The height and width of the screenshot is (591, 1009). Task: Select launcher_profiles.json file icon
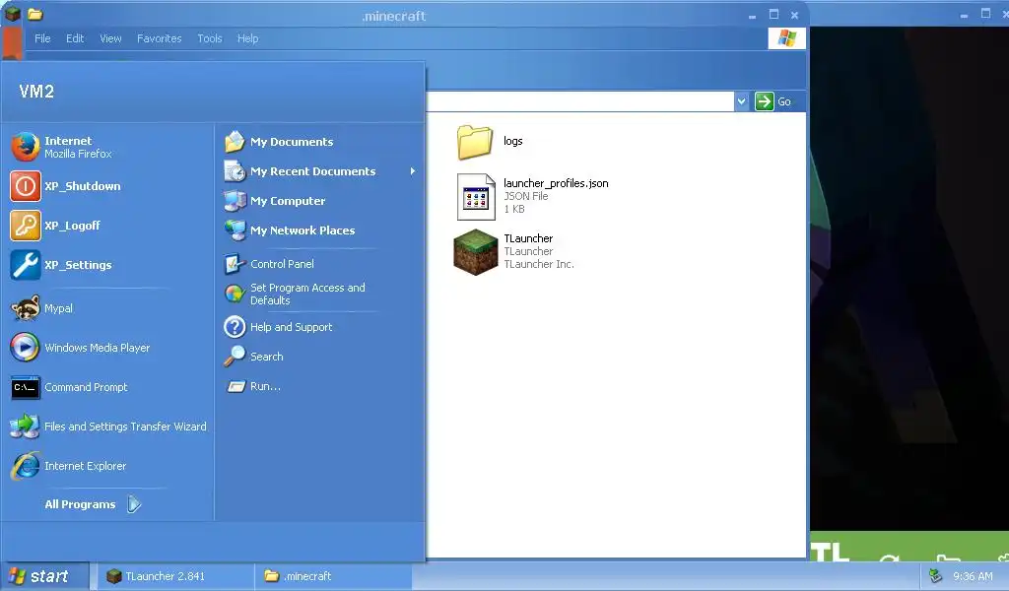click(x=476, y=197)
